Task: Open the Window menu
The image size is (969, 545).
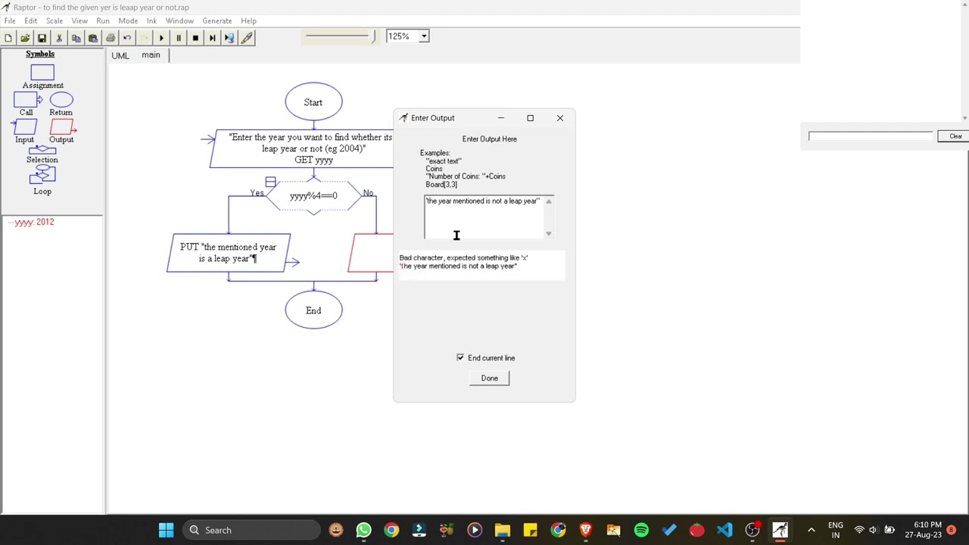Action: tap(179, 20)
